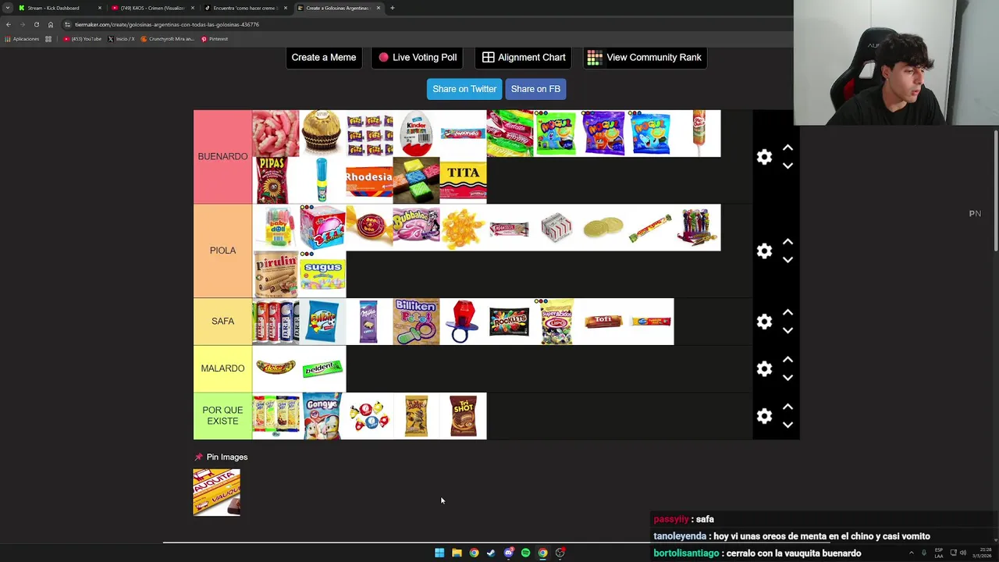999x562 pixels.
Task: Select the red ring pop candy image
Action: [x=463, y=322]
